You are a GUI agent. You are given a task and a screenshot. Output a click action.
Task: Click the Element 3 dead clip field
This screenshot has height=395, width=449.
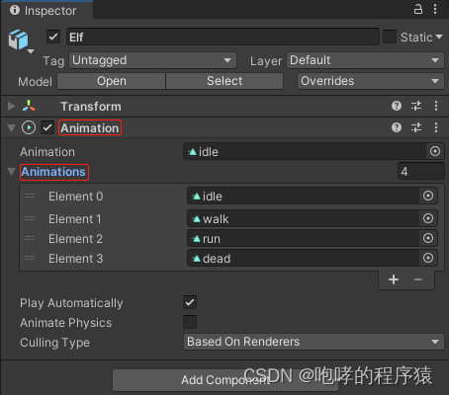304,258
